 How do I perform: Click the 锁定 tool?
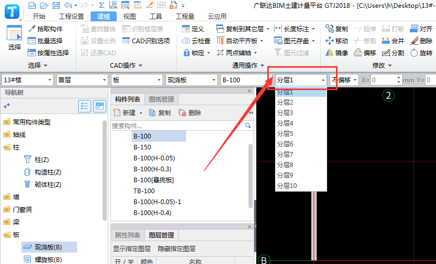[x=197, y=53]
